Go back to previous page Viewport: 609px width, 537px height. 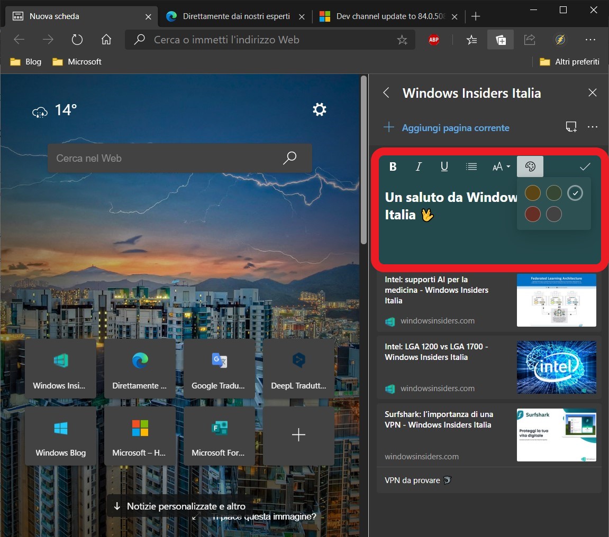pyautogui.click(x=19, y=40)
